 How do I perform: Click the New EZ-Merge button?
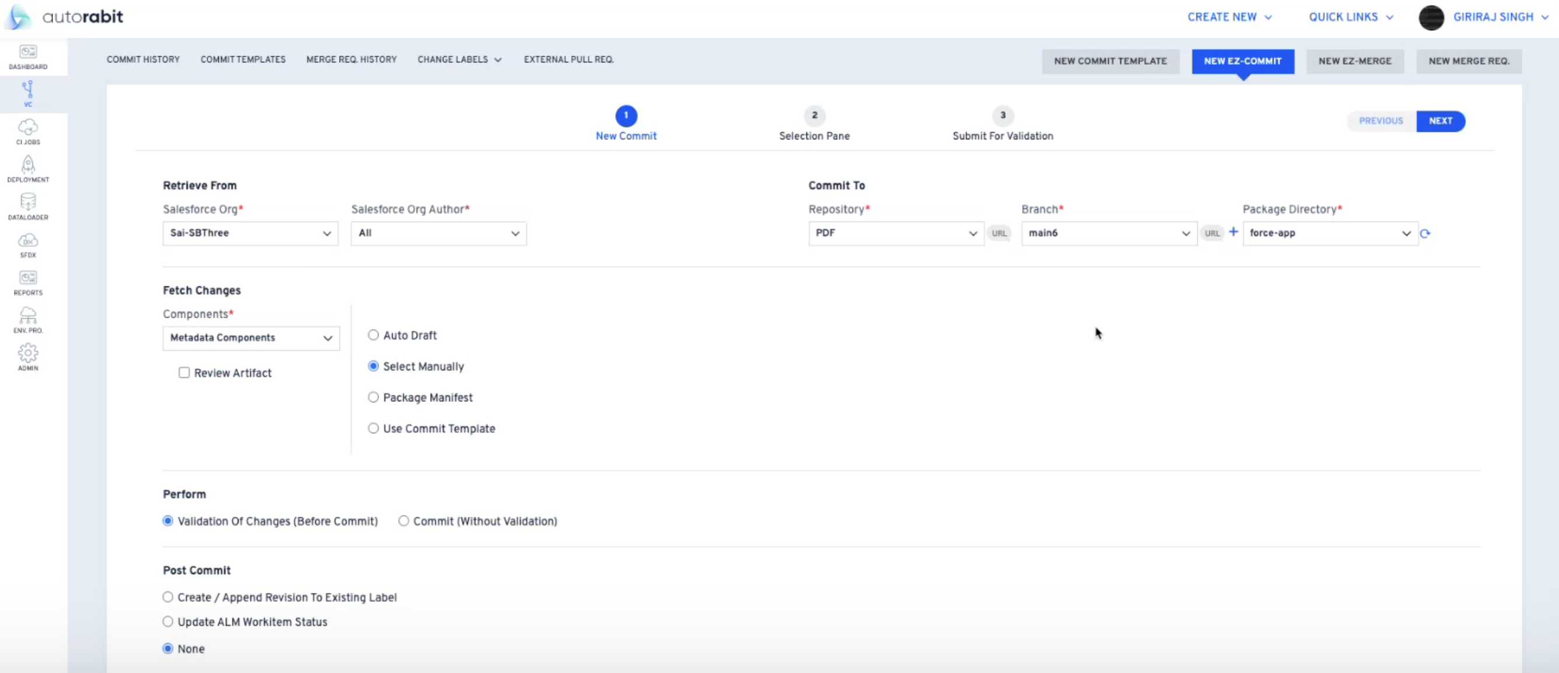(x=1354, y=61)
